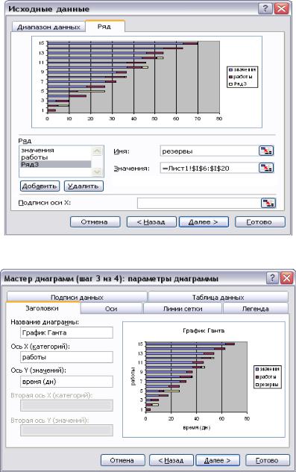Focus the Имя field containing 'резервы'
Viewport: 296px width, 472px height.
tap(209, 151)
